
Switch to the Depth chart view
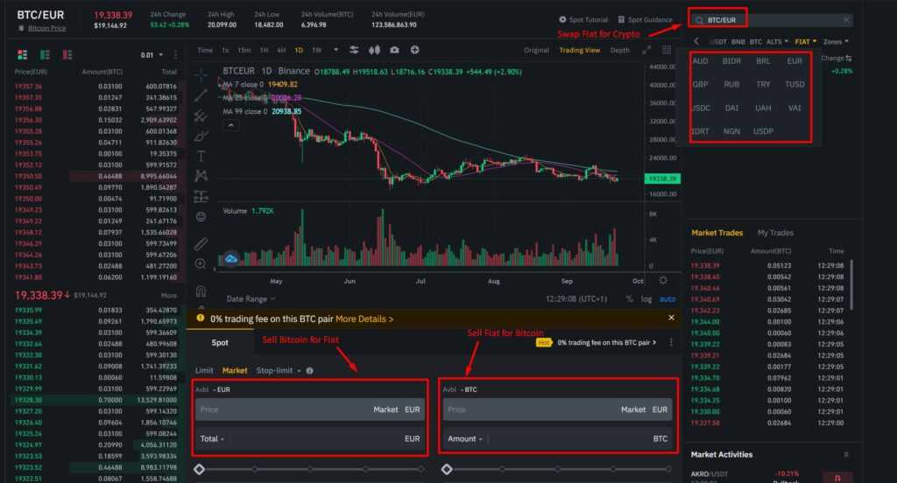[619, 50]
